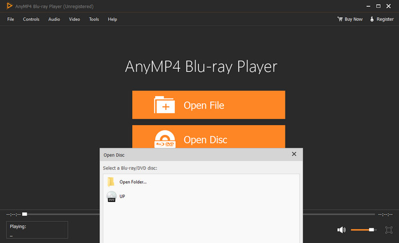Click 'Select a Blu-ray/DVD disc:' label

coord(130,168)
